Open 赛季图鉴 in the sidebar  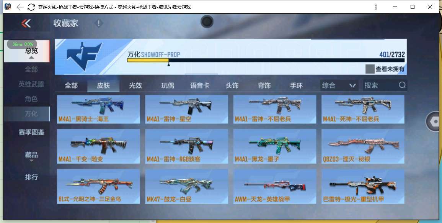coord(31,132)
